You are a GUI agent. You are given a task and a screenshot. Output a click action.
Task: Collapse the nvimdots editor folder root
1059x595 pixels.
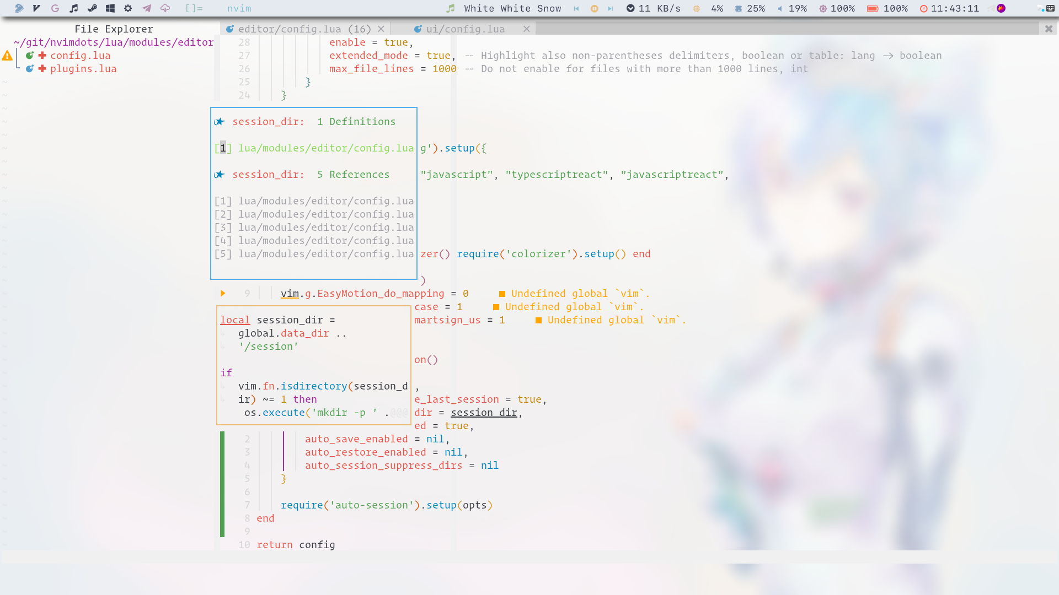click(x=114, y=42)
